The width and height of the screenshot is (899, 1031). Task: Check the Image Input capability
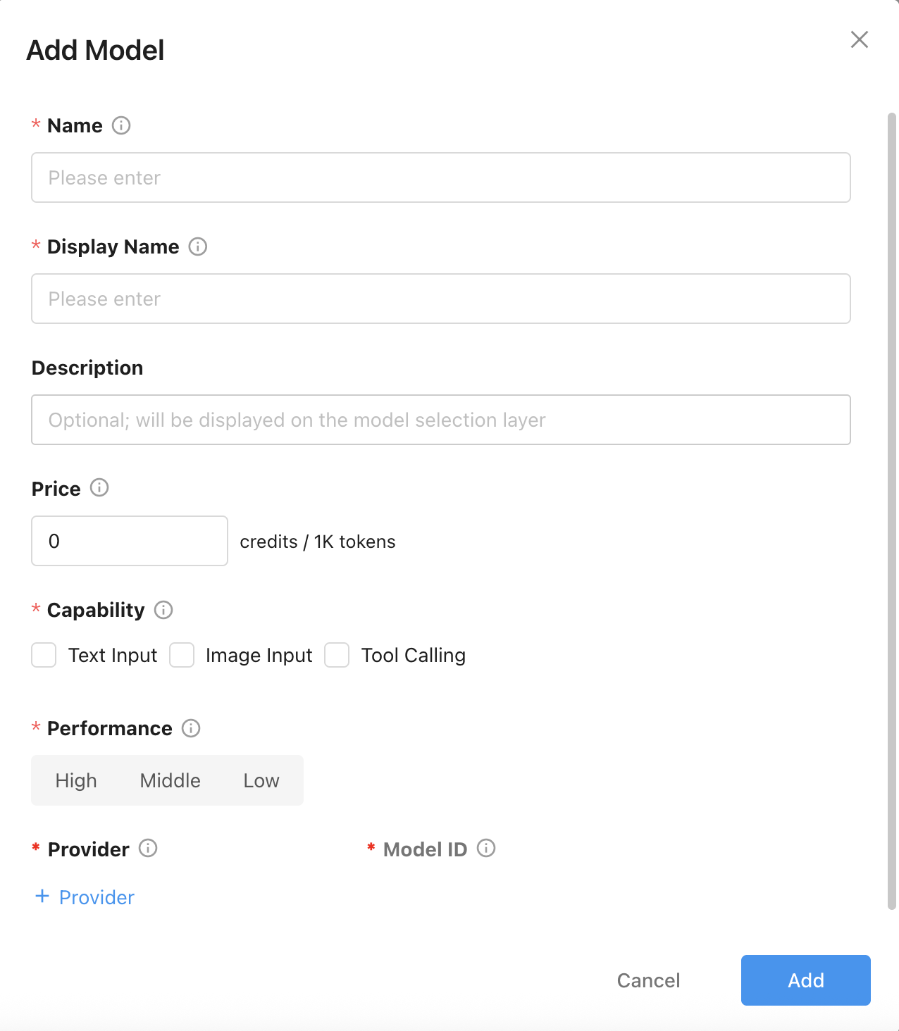tap(182, 655)
